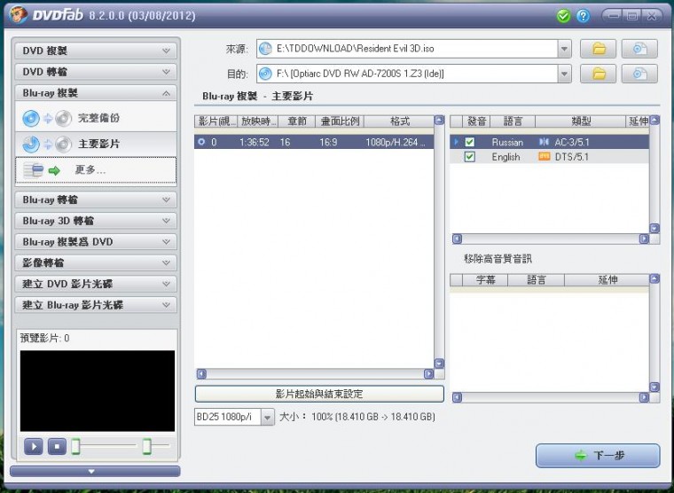The width and height of the screenshot is (674, 493).
Task: Click the DVDFab mascot logo icon
Action: point(18,15)
